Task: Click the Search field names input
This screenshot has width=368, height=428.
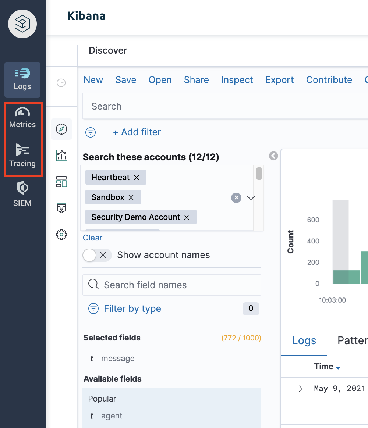Action: coord(172,285)
